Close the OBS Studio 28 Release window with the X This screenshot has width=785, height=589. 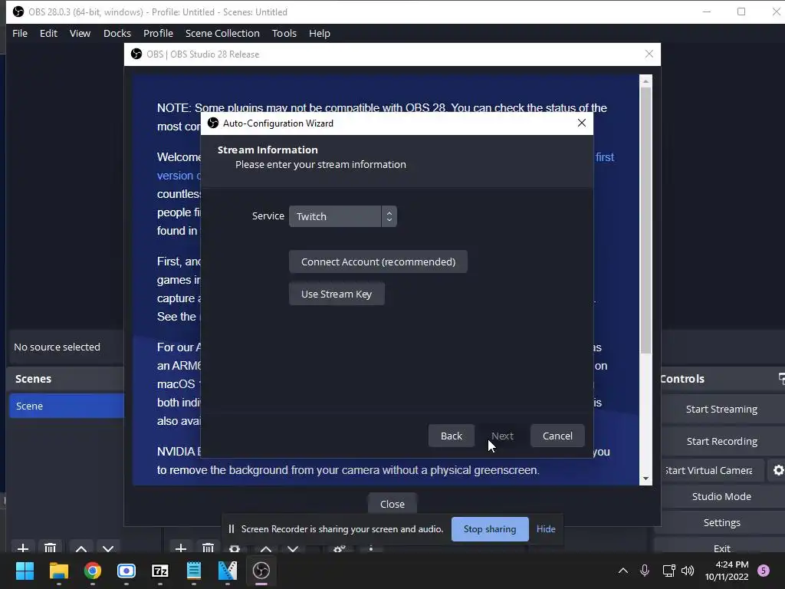649,54
